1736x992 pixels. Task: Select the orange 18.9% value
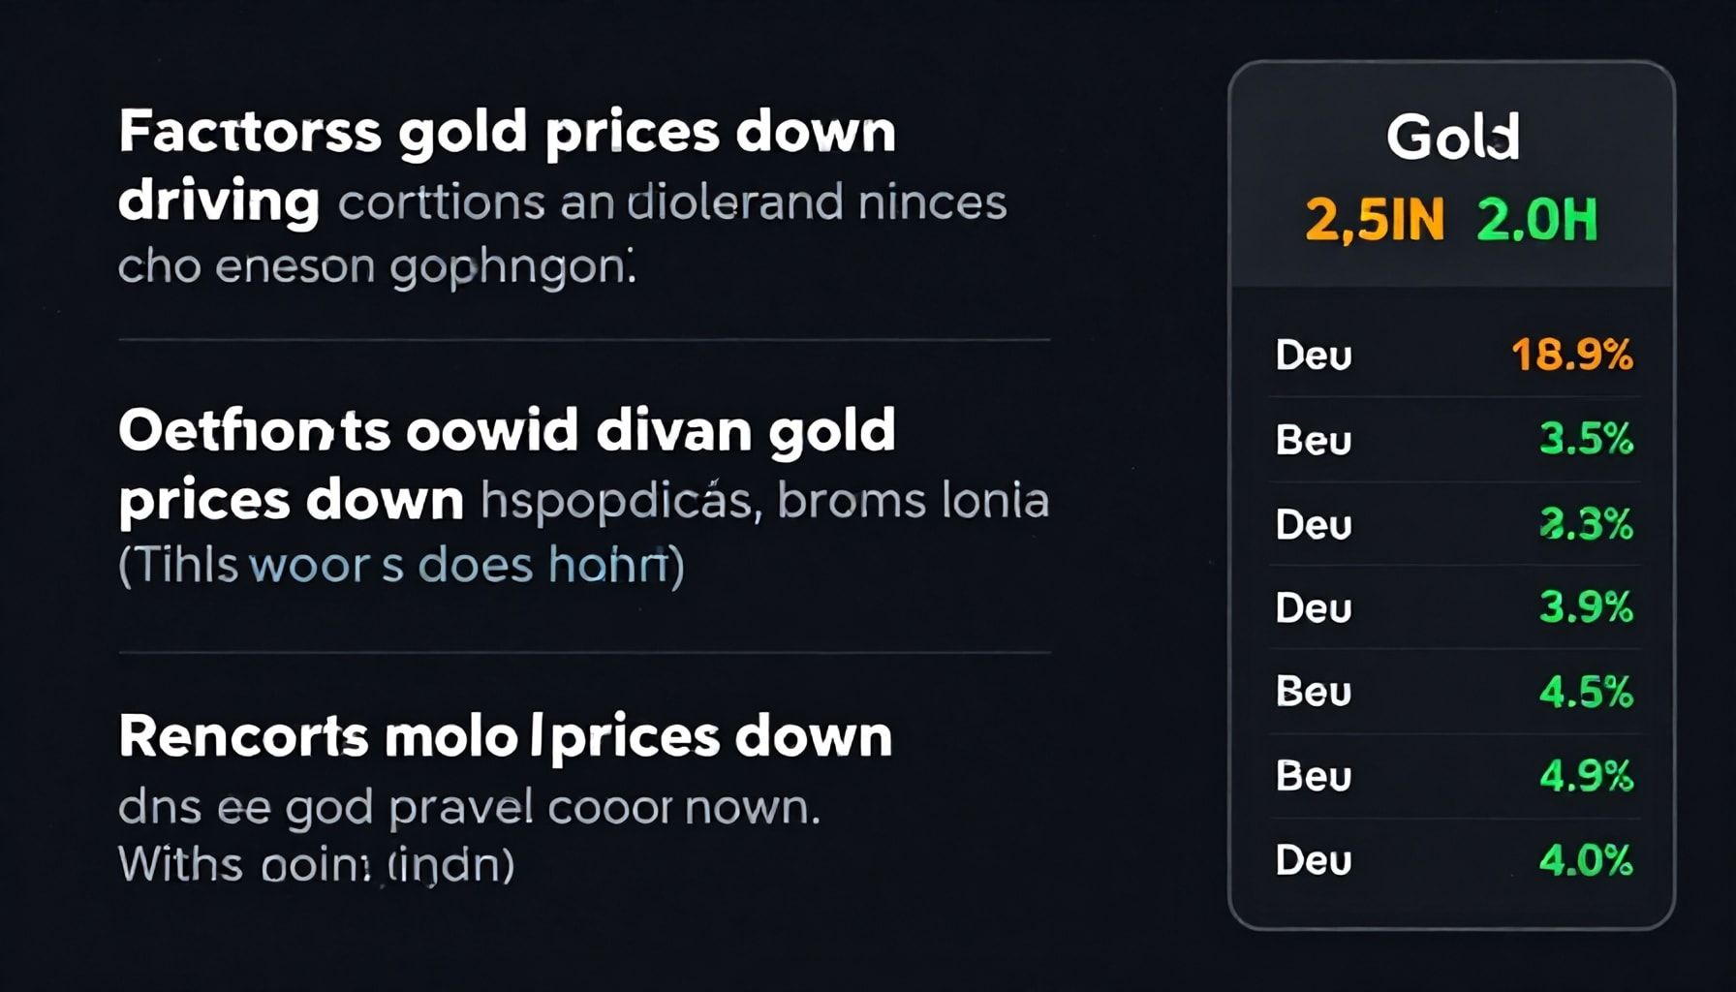[1571, 356]
